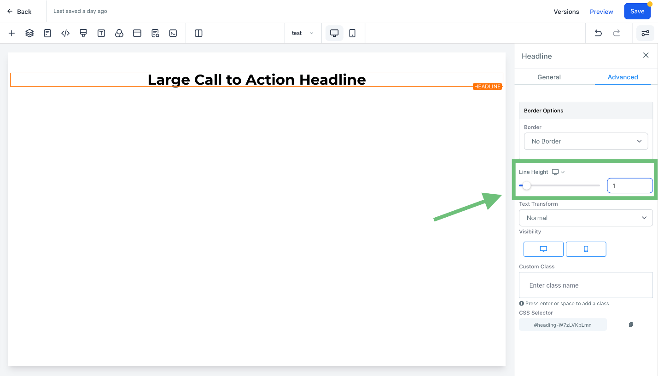Open the custom code </> icon
The width and height of the screenshot is (658, 376).
pos(65,33)
